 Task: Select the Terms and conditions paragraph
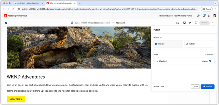click(x=52, y=91)
